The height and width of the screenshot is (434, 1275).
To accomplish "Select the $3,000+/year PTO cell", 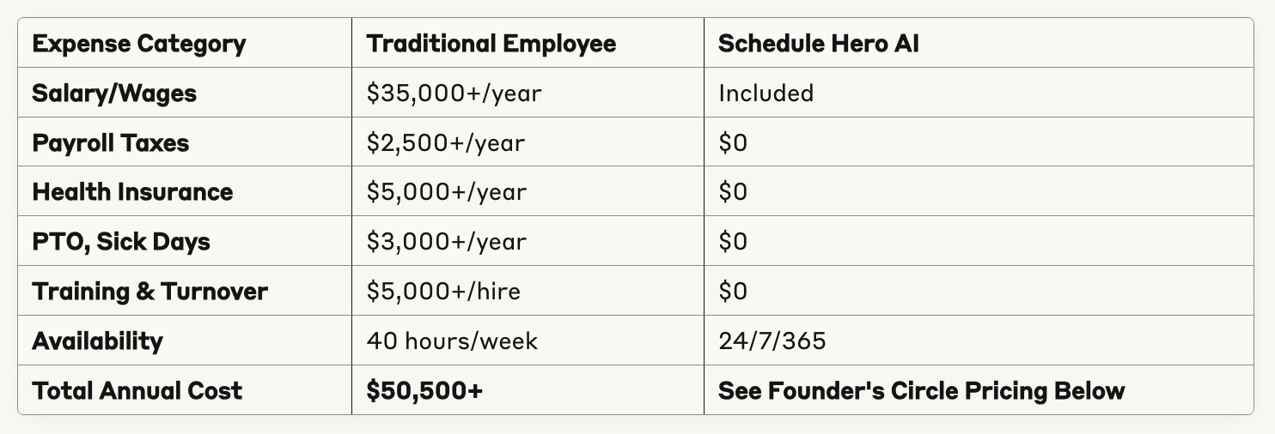I will [x=446, y=241].
